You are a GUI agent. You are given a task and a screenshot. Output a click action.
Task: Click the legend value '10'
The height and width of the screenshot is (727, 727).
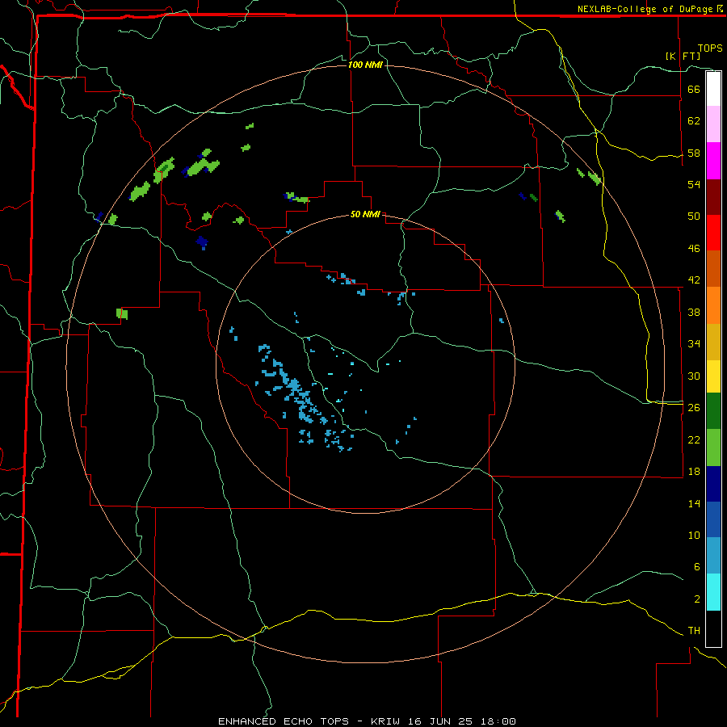point(694,535)
